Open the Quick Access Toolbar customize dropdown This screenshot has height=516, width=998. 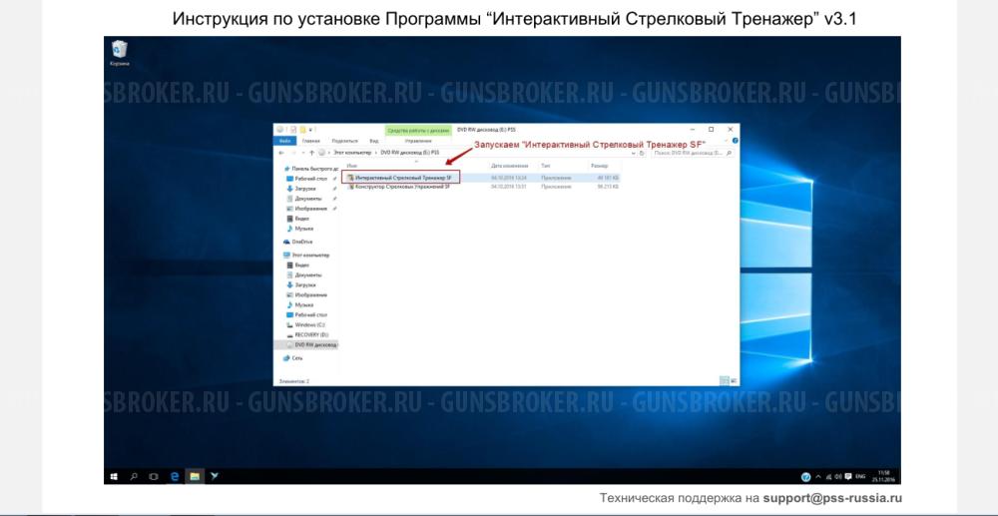(310, 130)
